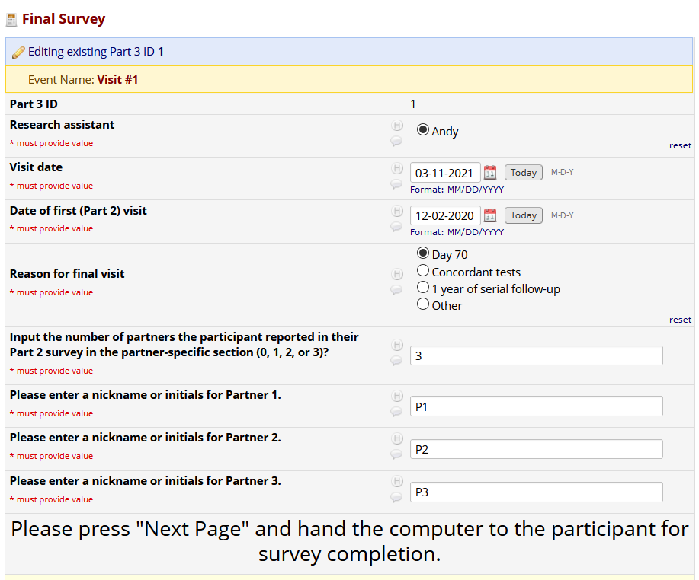699x580 pixels.
Task: Click the Partner 1 nickname text box
Action: (x=536, y=406)
